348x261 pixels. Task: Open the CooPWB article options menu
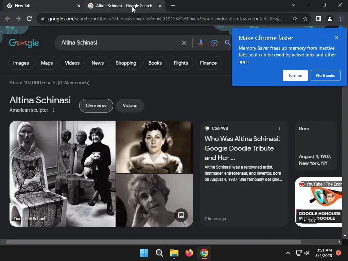[x=280, y=128]
